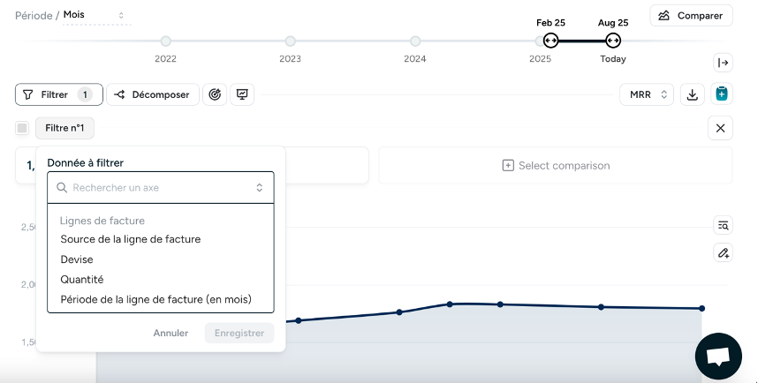This screenshot has height=383, width=758.
Task: Collapse panel with the arrow-to-bar icon
Action: pyautogui.click(x=723, y=63)
